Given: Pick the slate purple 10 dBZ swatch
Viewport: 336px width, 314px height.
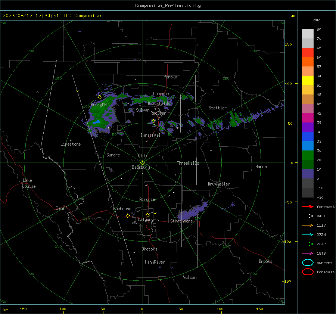Looking at the screenshot, I should 308,174.
